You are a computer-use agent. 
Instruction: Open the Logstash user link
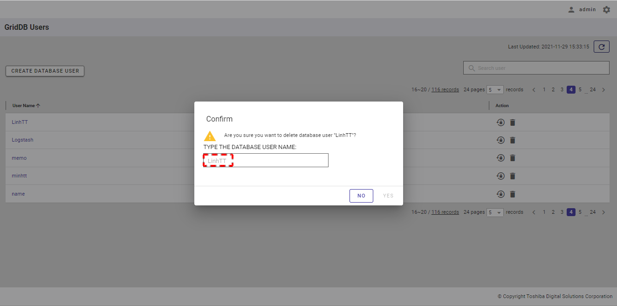(22, 140)
